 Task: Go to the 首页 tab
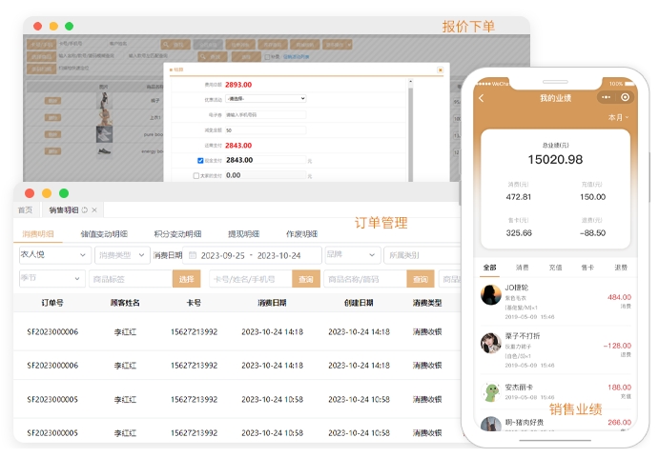25,209
